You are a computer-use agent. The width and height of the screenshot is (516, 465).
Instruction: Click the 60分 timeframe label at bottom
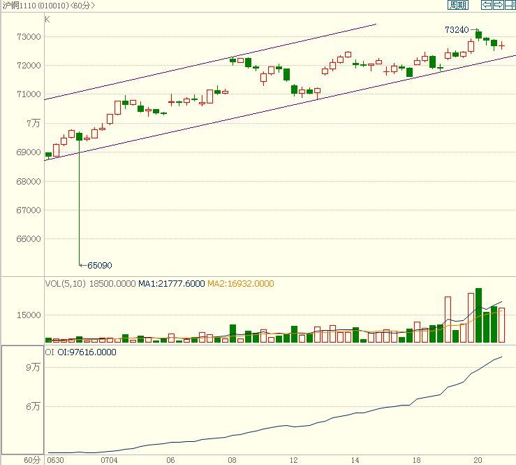tap(32, 460)
